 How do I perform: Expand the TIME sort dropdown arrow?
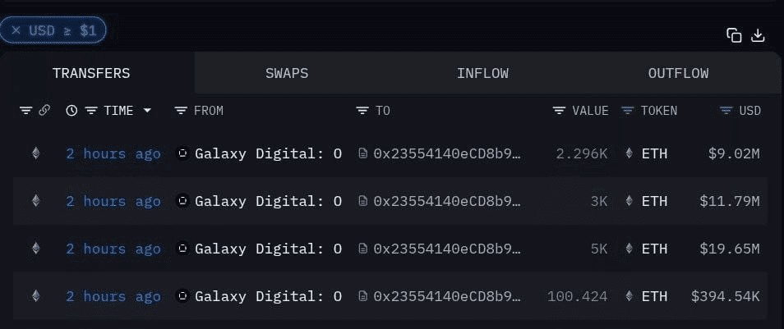pos(147,111)
